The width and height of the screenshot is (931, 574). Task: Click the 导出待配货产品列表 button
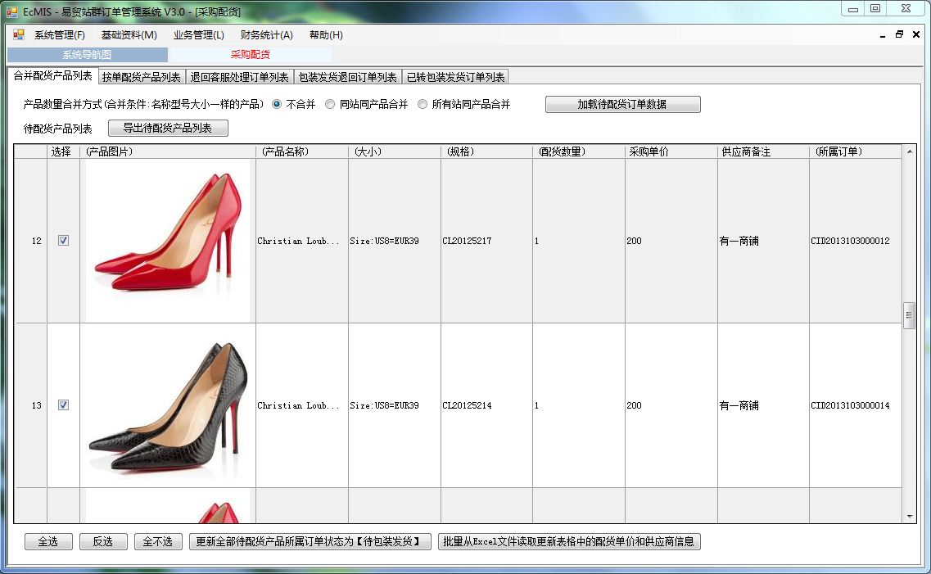pyautogui.click(x=168, y=129)
